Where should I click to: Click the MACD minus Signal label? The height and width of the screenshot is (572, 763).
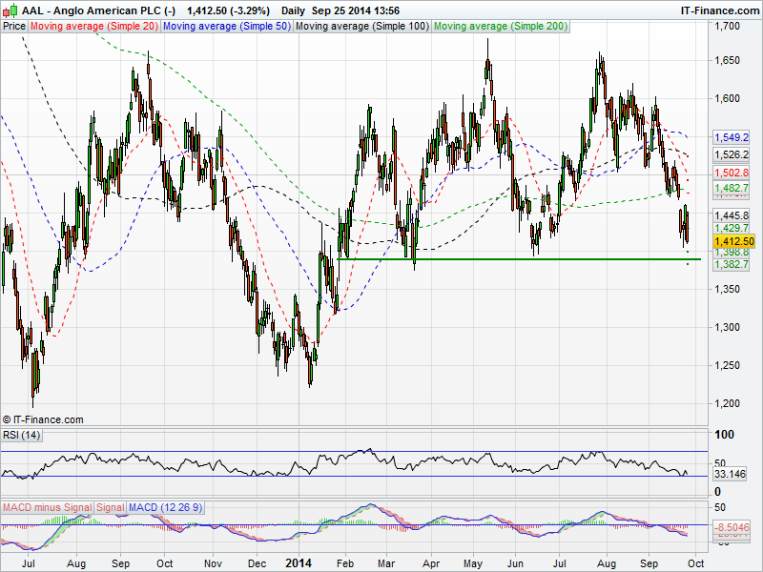[47, 505]
